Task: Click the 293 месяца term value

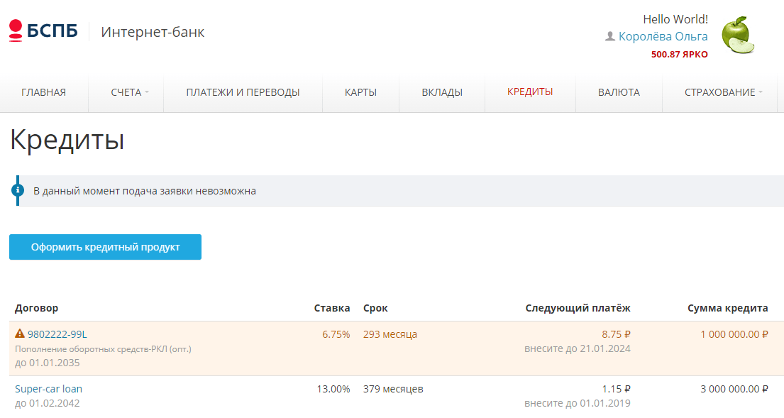Action: coord(390,334)
